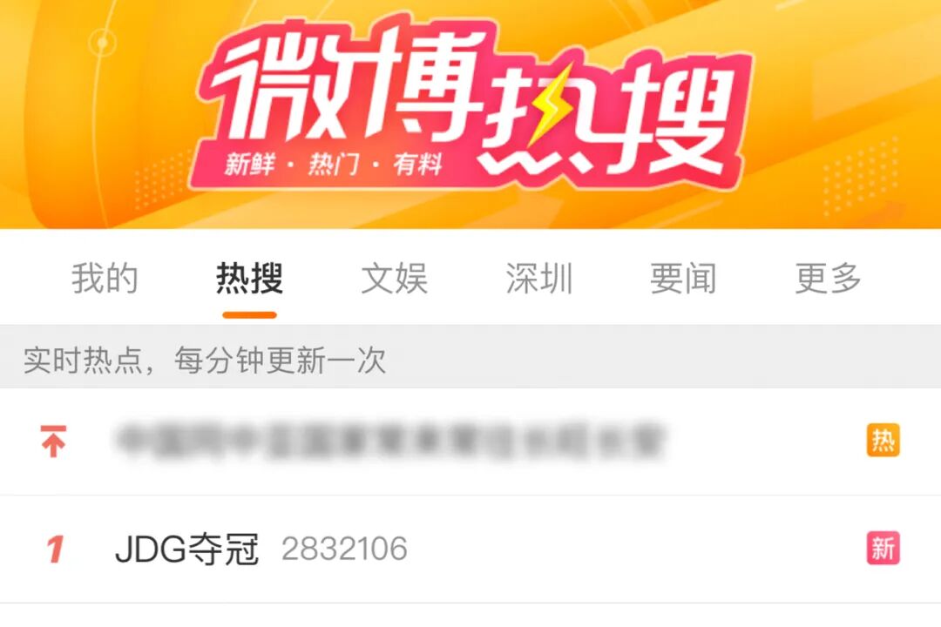Tap the circular target decoration in the banner
This screenshot has width=941, height=627.
point(103,43)
